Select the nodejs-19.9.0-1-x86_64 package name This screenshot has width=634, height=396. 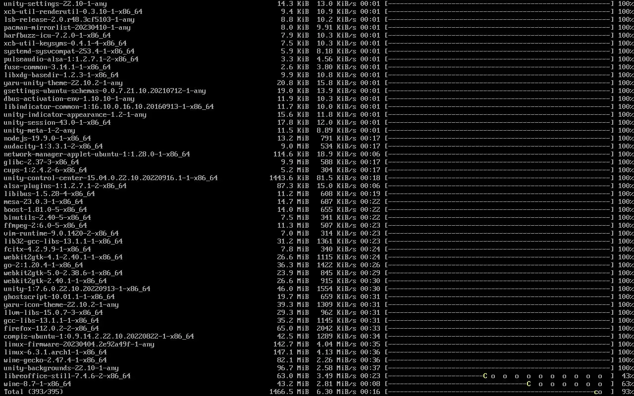[x=48, y=138]
